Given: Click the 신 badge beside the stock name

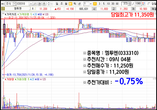Looking at the screenshot, I should [3, 9].
